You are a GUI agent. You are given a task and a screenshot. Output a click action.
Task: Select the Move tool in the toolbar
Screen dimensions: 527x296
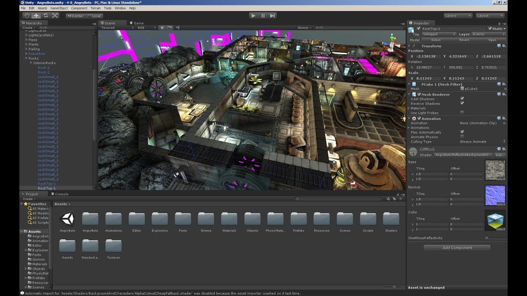pos(36,16)
